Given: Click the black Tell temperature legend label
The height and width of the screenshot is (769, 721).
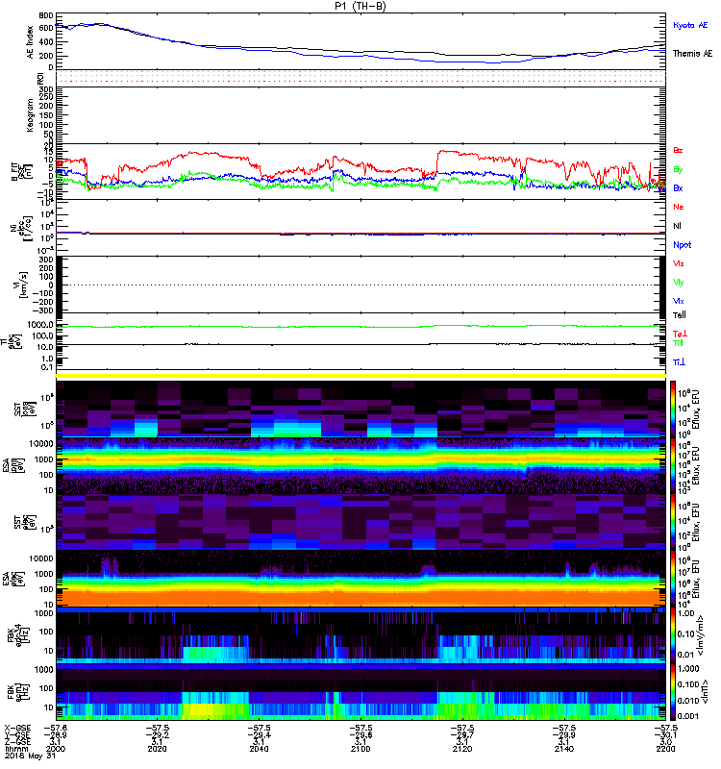Looking at the screenshot, I should coord(680,315).
